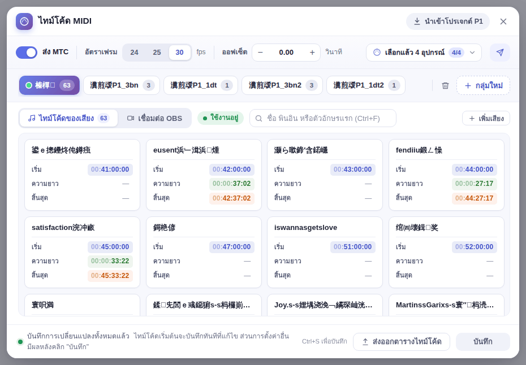
Task: Focus the search field (Ctrl+F)
Action: click(323, 118)
